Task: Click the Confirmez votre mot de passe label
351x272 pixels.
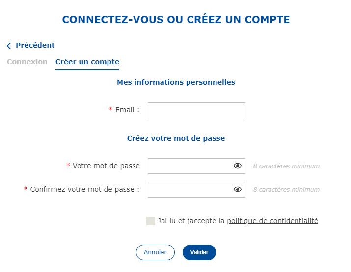Action: (84, 189)
